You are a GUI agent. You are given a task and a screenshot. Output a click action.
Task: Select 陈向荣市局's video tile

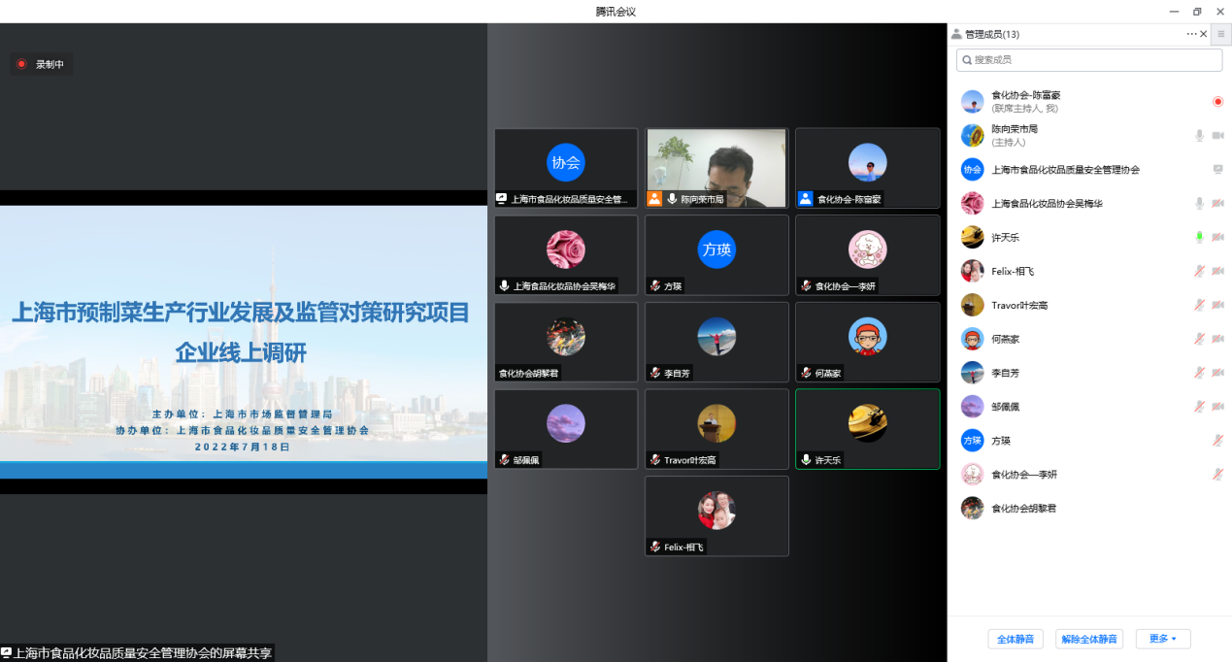[716, 168]
